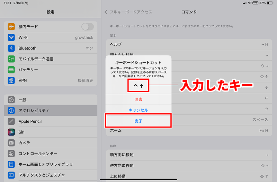The width and height of the screenshot is (277, 182).
Task: Open 一般 settings
Action: point(51,100)
